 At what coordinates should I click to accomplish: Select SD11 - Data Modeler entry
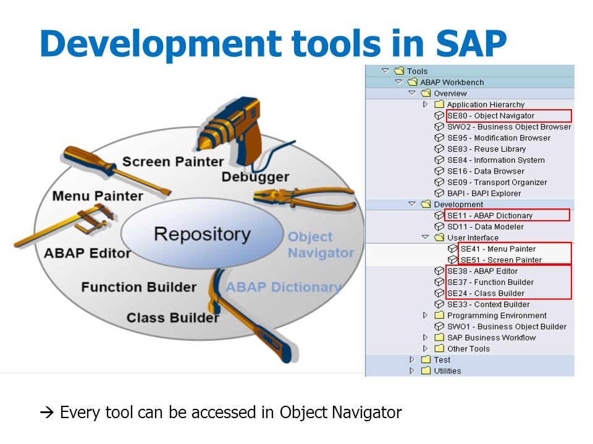point(486,226)
